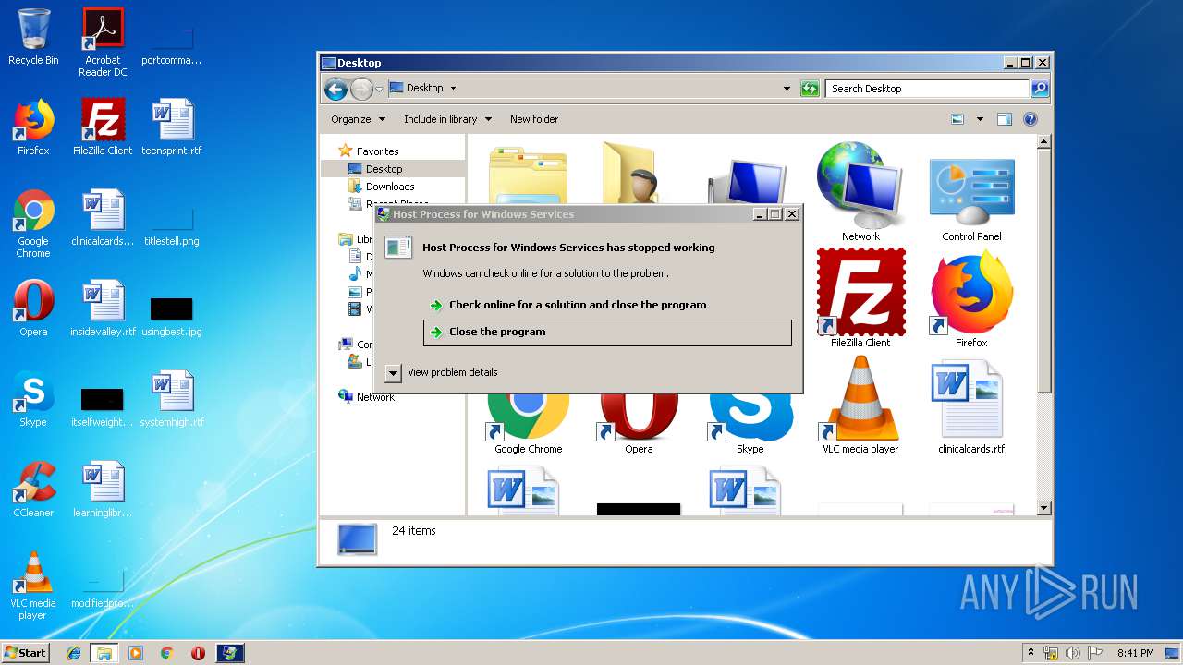This screenshot has height=665, width=1183.
Task: Click file list scroll down arrow
Action: coord(1044,508)
